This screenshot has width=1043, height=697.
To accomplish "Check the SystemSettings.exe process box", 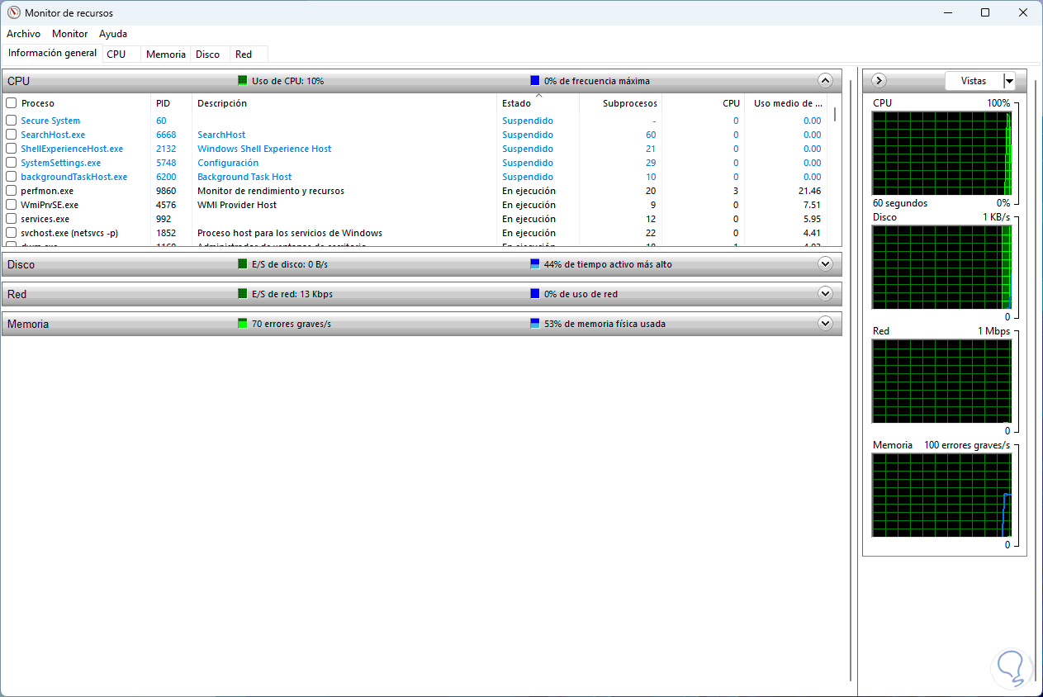I will [x=12, y=163].
